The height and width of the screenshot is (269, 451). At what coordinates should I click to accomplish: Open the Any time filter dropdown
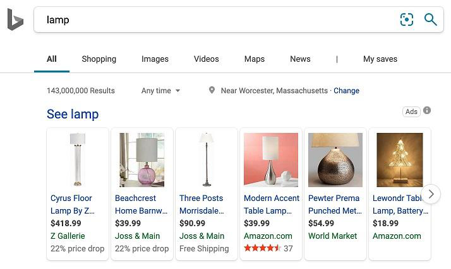point(160,91)
